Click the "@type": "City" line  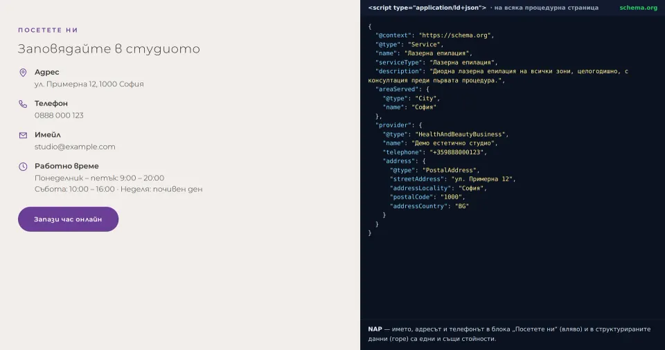coord(411,98)
